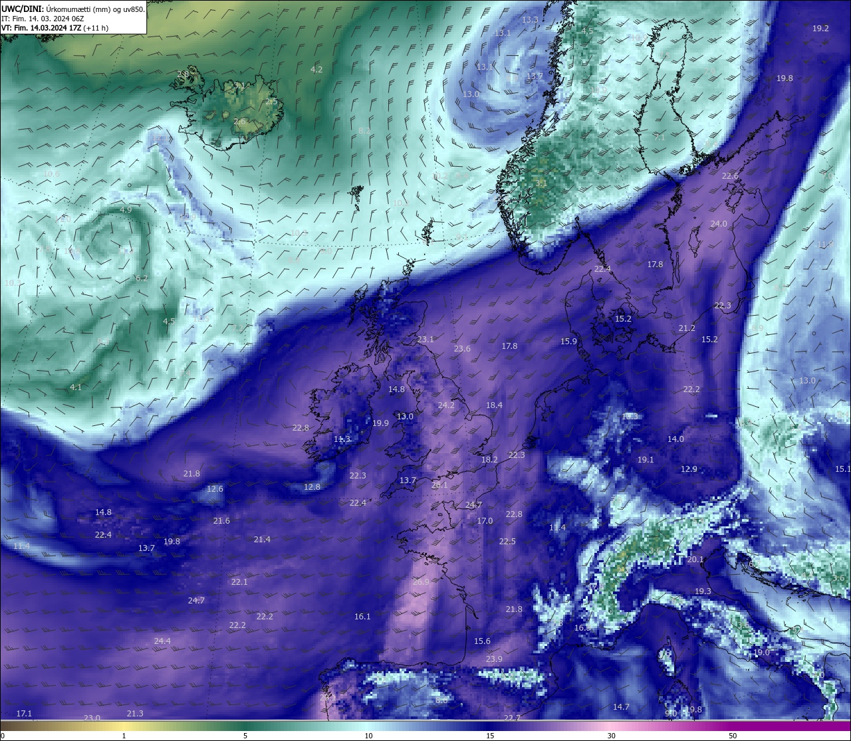Click the 2.6 value over Iceland

(x=239, y=122)
